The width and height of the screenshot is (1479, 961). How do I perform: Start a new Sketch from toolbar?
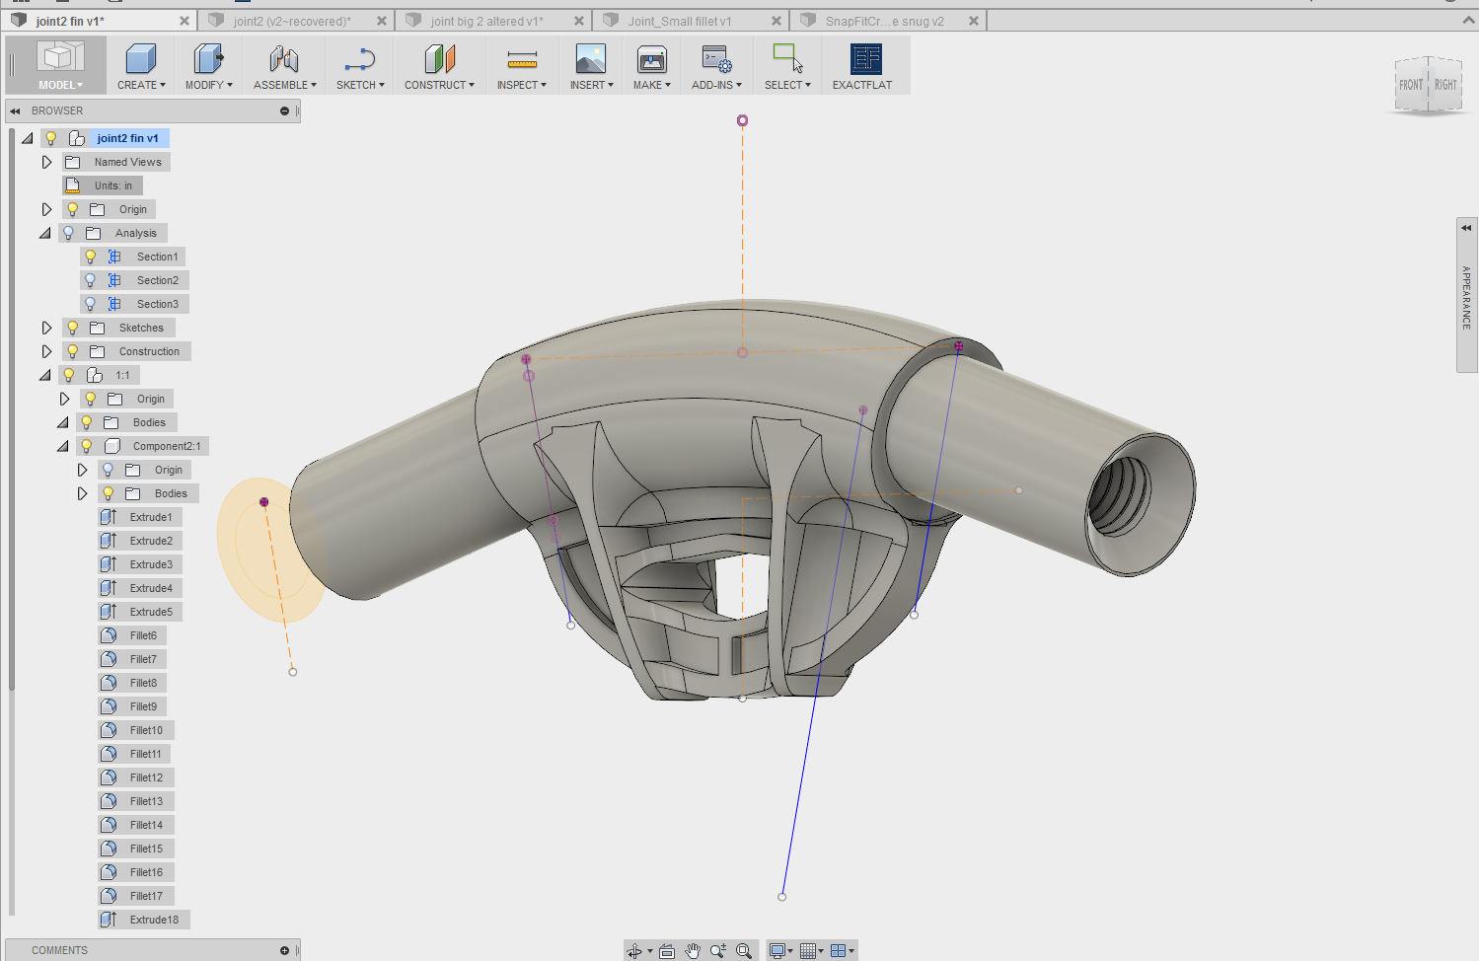click(x=359, y=60)
